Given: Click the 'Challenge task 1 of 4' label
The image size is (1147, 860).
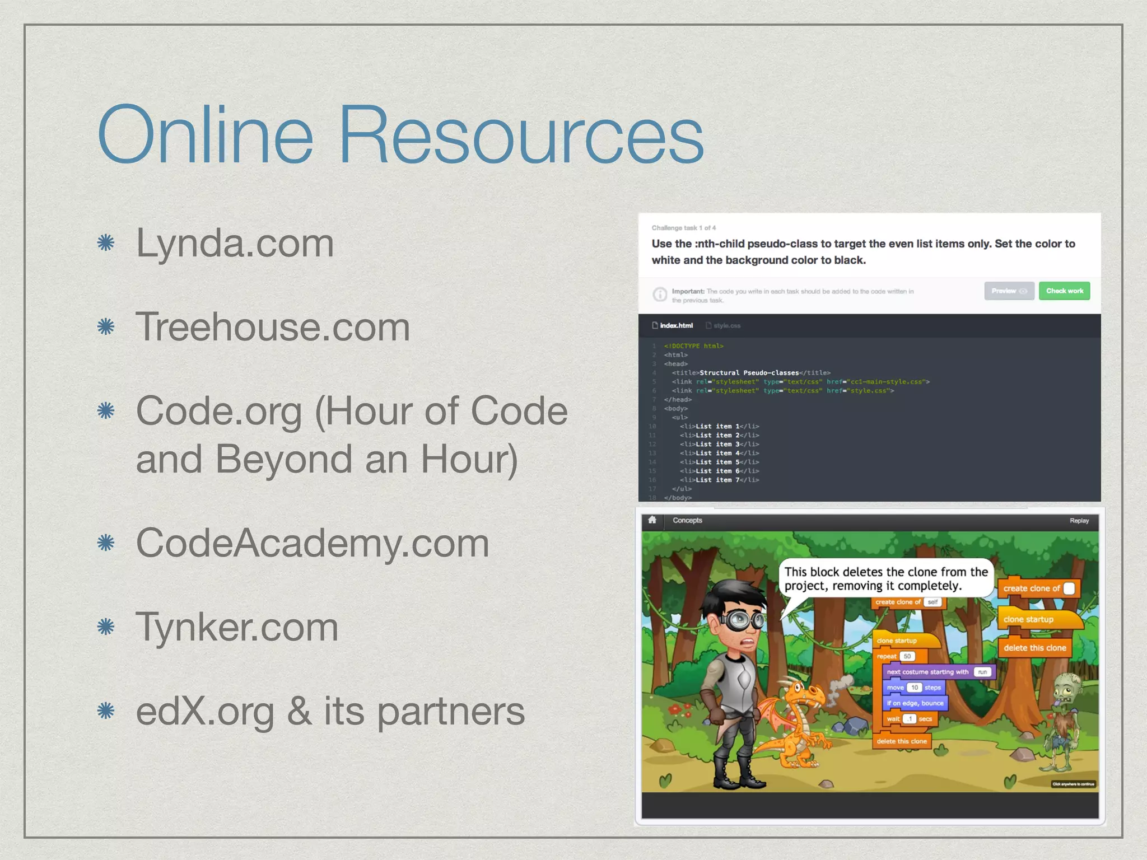Looking at the screenshot, I should [x=683, y=228].
